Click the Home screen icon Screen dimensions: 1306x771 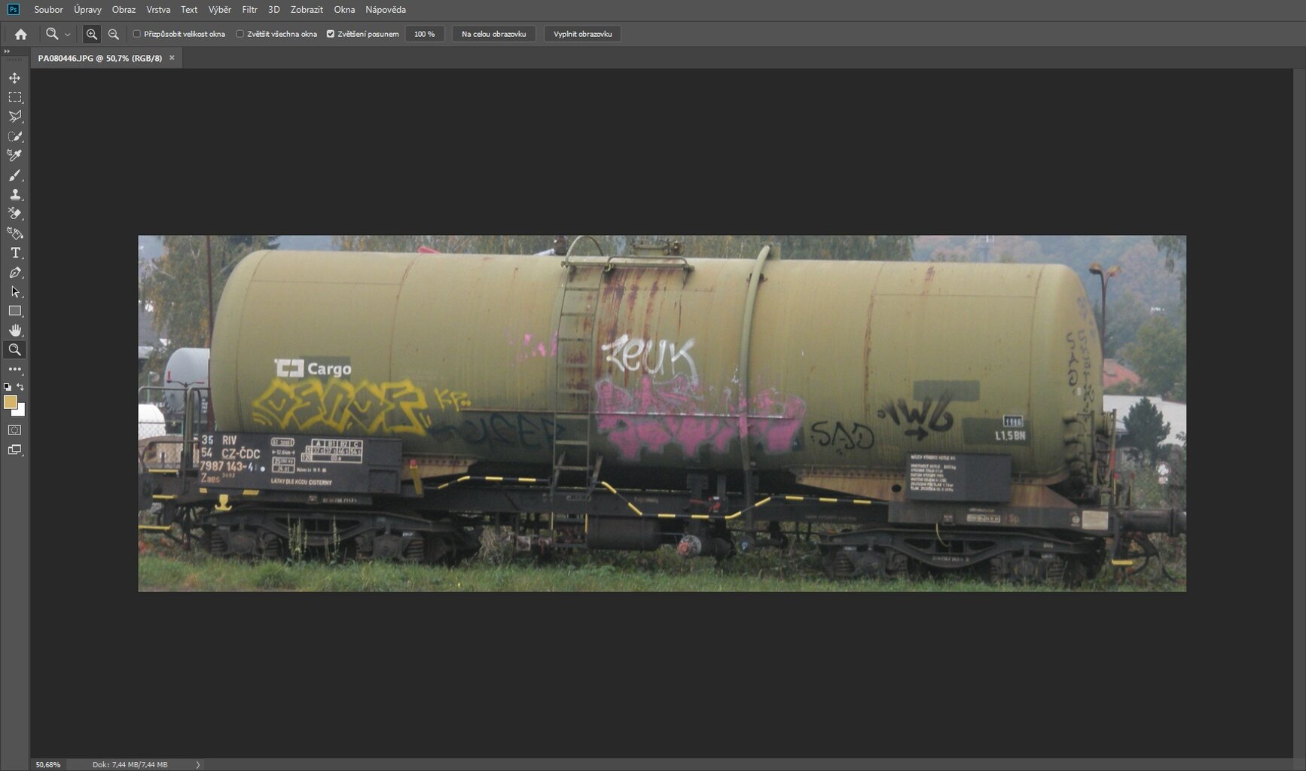tap(21, 34)
